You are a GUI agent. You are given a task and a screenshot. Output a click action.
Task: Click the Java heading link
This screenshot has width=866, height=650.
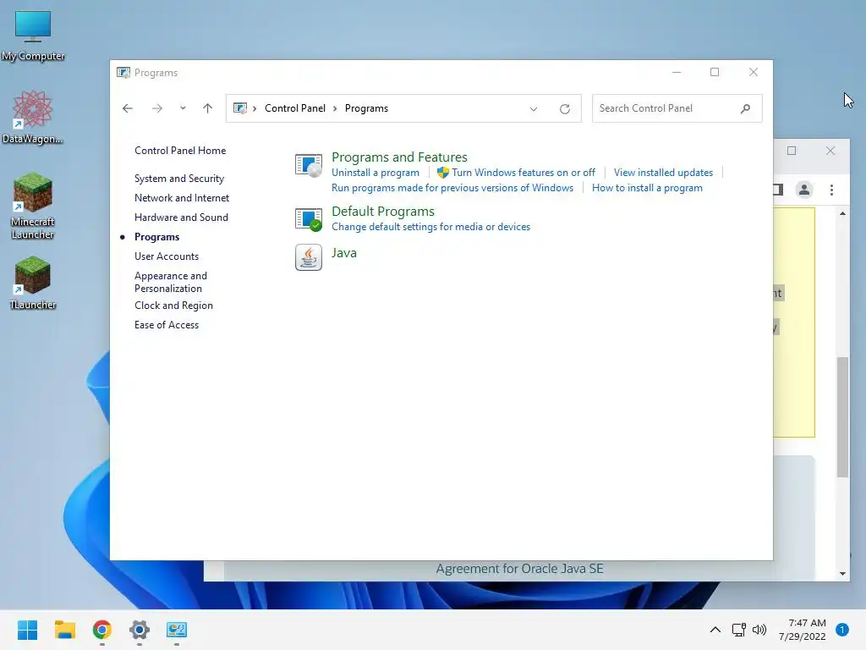click(344, 252)
